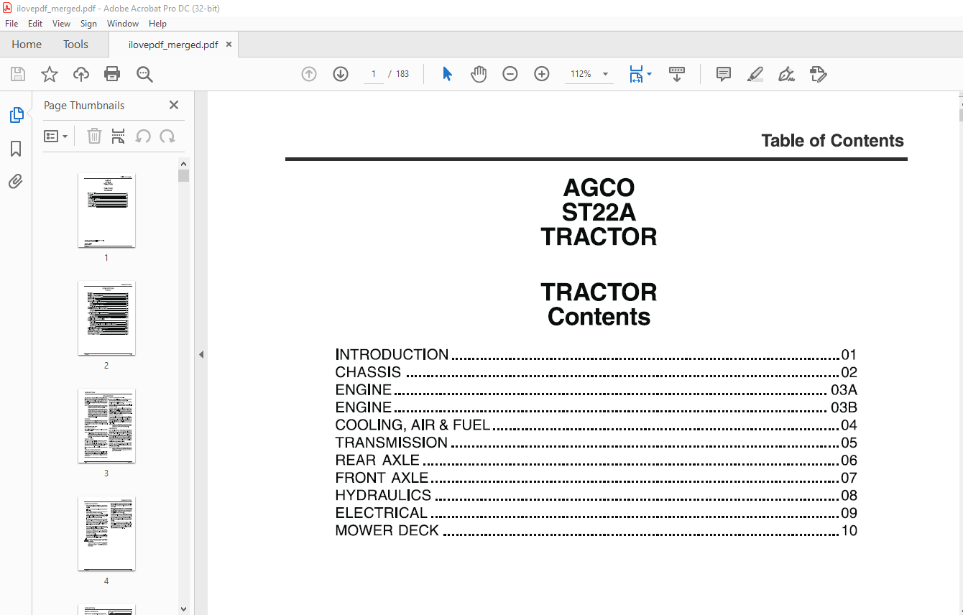The image size is (963, 615).
Task: Select the Hand pan tool
Action: 479,74
